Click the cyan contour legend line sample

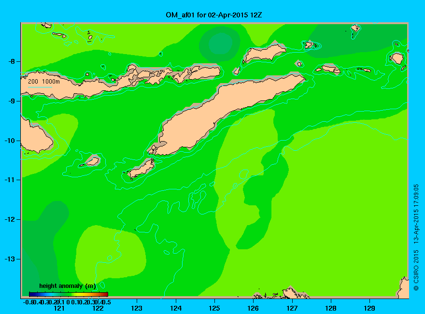point(40,87)
